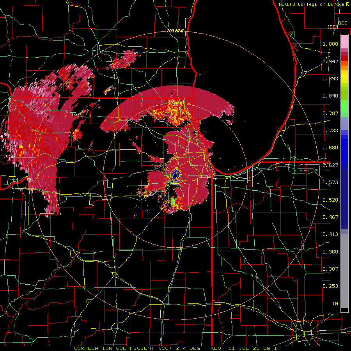Click the [CC] units label

(332, 27)
